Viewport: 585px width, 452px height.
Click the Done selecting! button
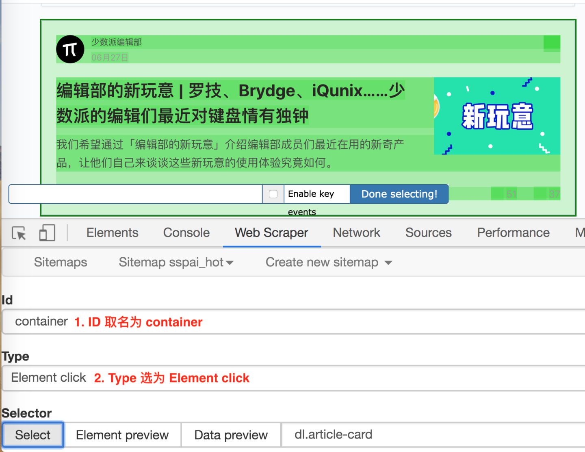(x=399, y=194)
